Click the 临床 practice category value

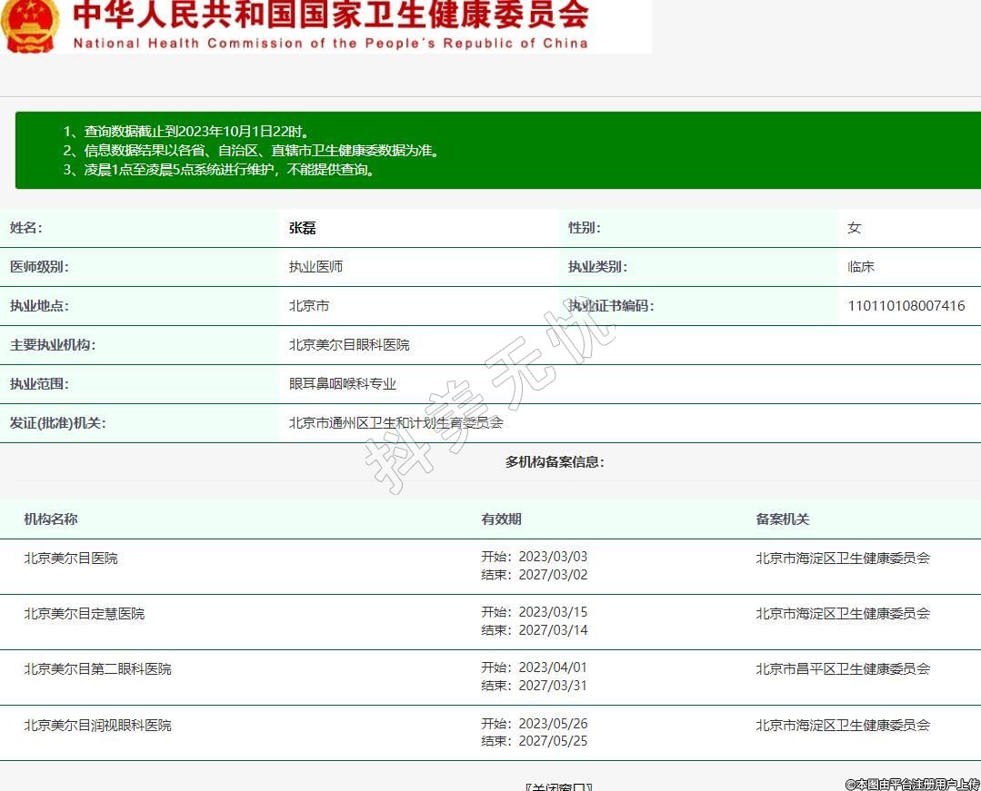click(860, 267)
